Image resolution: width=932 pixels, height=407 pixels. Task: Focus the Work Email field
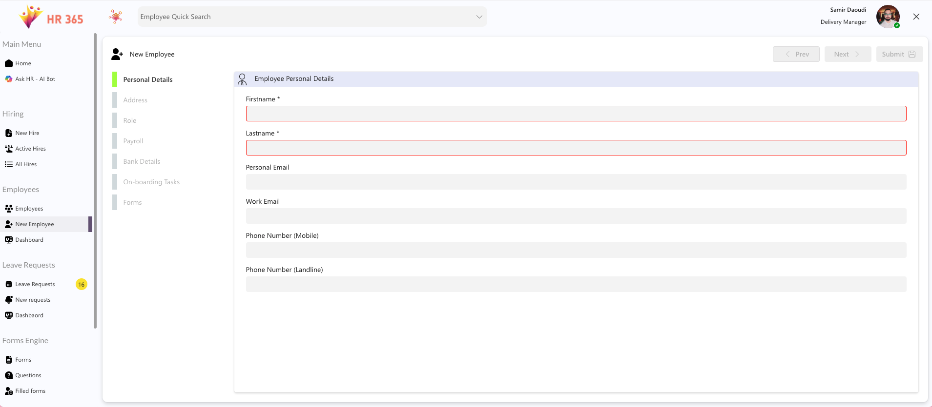click(576, 216)
